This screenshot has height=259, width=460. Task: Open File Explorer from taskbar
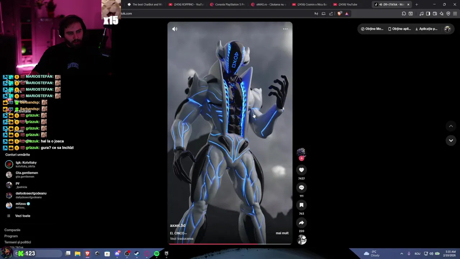(x=78, y=254)
